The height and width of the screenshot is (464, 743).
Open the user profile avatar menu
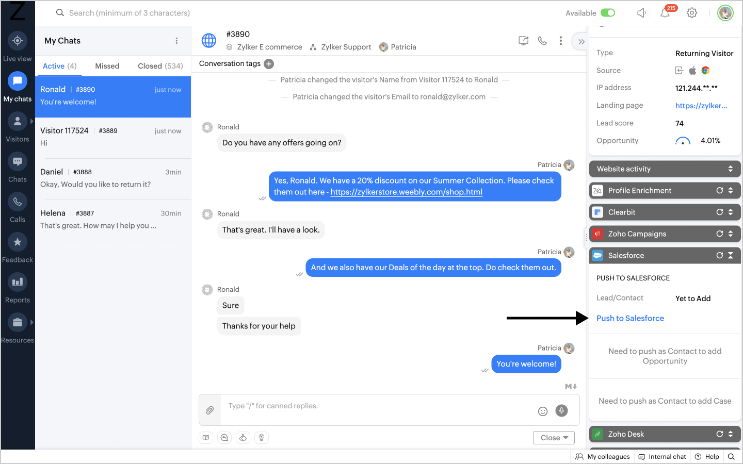[725, 13]
